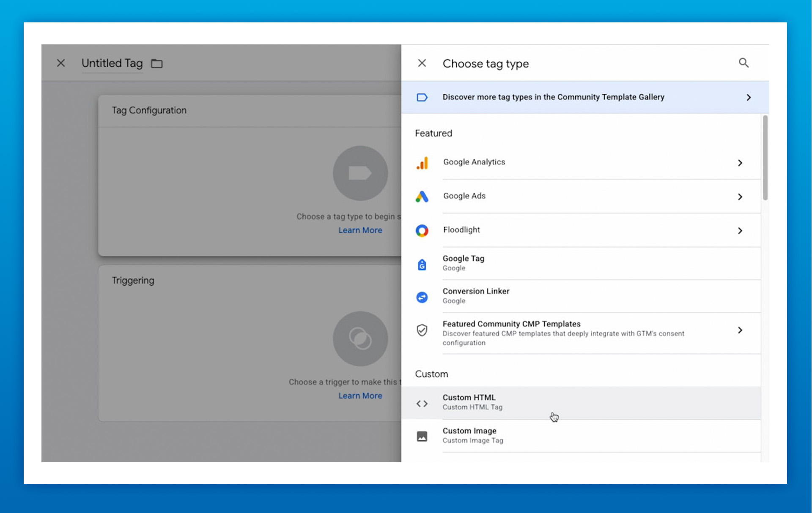Image resolution: width=812 pixels, height=513 pixels.
Task: Select the Custom HTML tag type
Action: 581,403
